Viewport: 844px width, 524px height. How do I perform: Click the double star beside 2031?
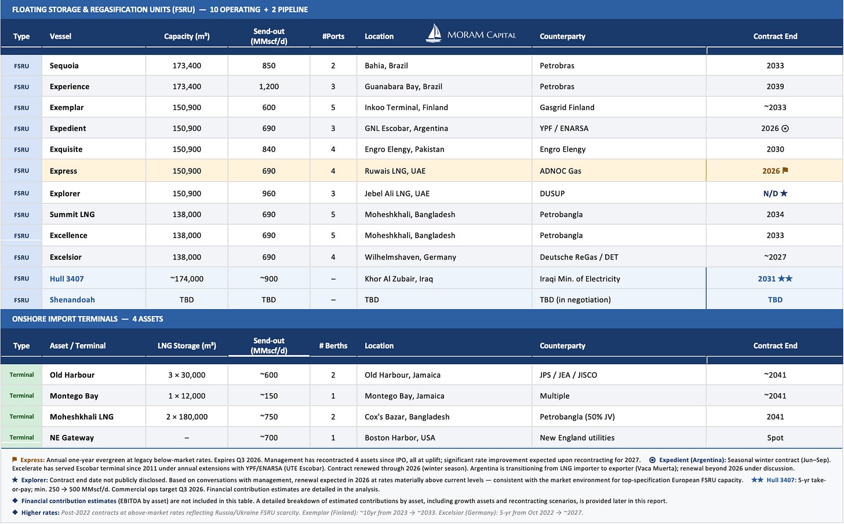785,279
